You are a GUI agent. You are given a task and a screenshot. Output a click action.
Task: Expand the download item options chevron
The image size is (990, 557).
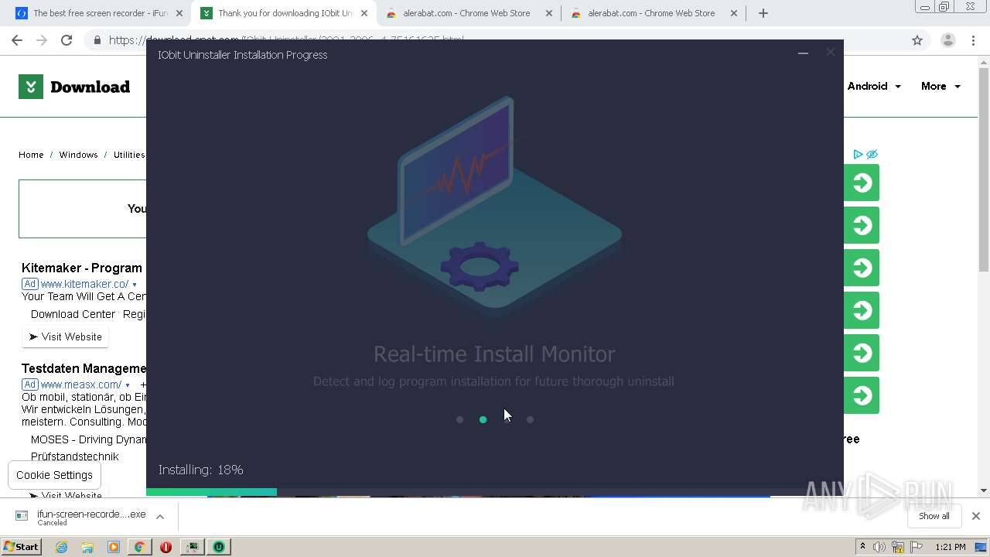[160, 517]
